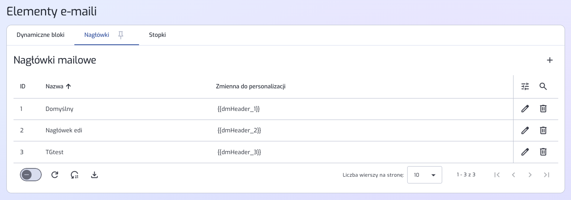Open rows-per-page dropdown showing 10

(x=424, y=175)
